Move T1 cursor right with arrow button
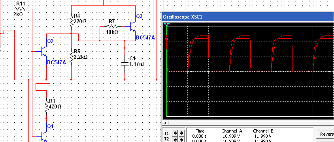Image resolution: width=334 pixels, height=142 pixels. pyautogui.click(x=181, y=133)
